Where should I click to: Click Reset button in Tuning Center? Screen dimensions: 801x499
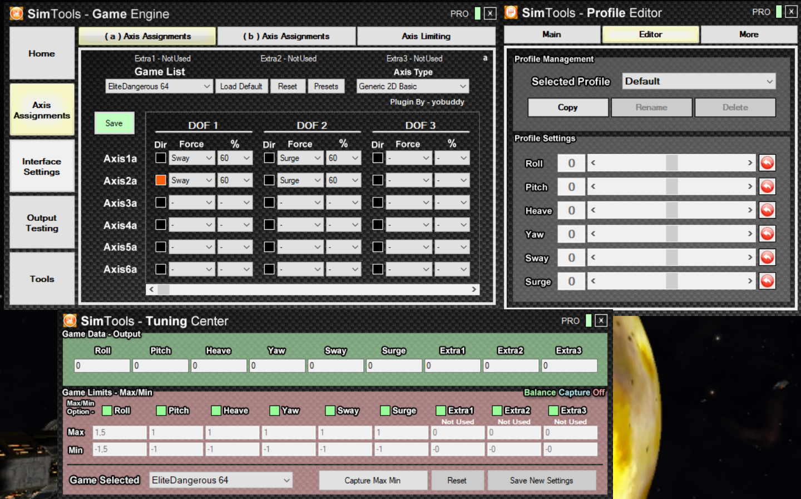[x=457, y=481]
